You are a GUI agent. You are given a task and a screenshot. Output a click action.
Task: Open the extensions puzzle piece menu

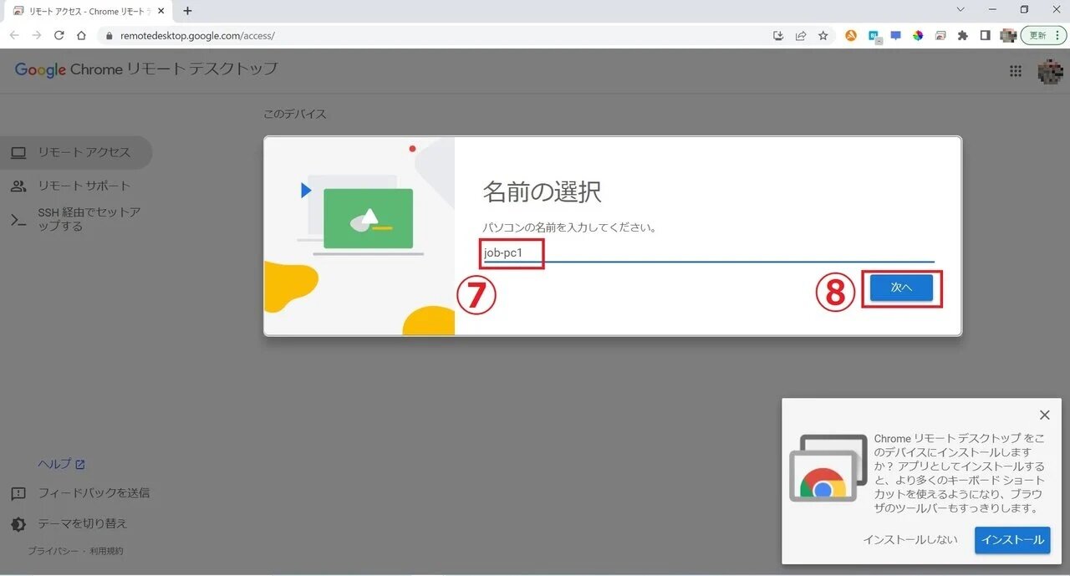click(x=963, y=35)
